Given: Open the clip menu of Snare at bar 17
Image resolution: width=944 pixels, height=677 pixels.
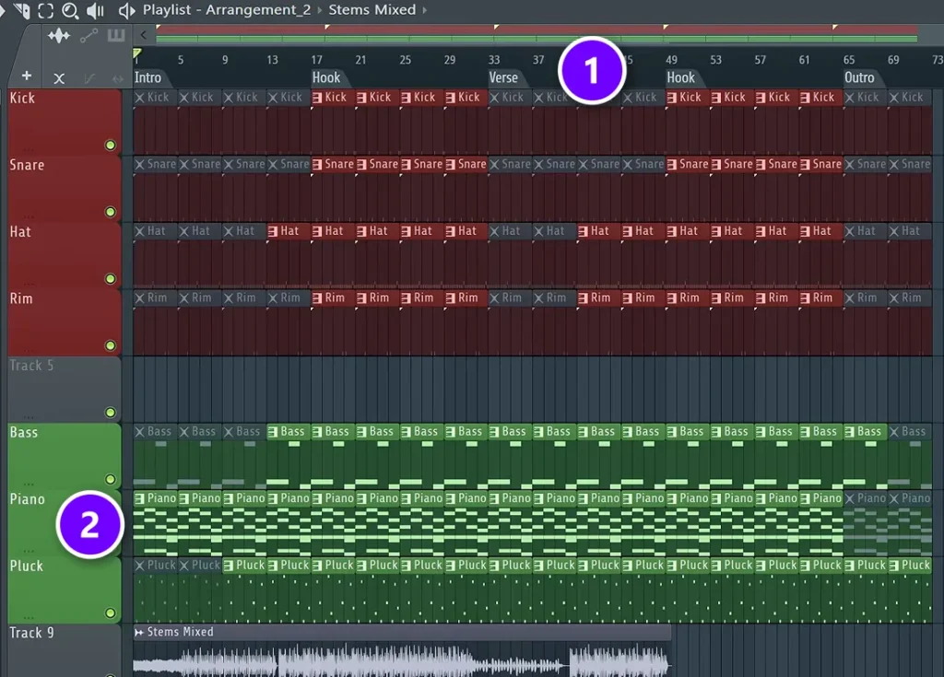Looking at the screenshot, I should [x=317, y=164].
